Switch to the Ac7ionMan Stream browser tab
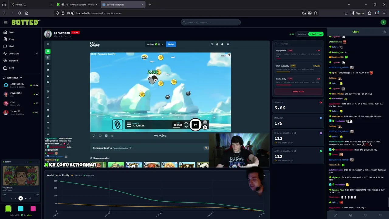The width and height of the screenshot is (389, 219). 77,5
